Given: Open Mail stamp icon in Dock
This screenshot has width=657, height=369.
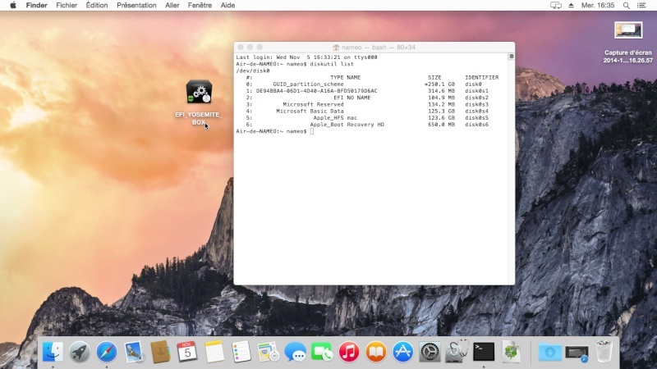Looking at the screenshot, I should [134, 352].
